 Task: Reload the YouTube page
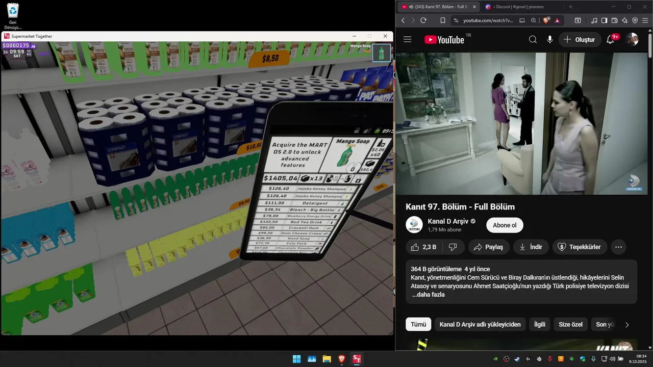[423, 20]
